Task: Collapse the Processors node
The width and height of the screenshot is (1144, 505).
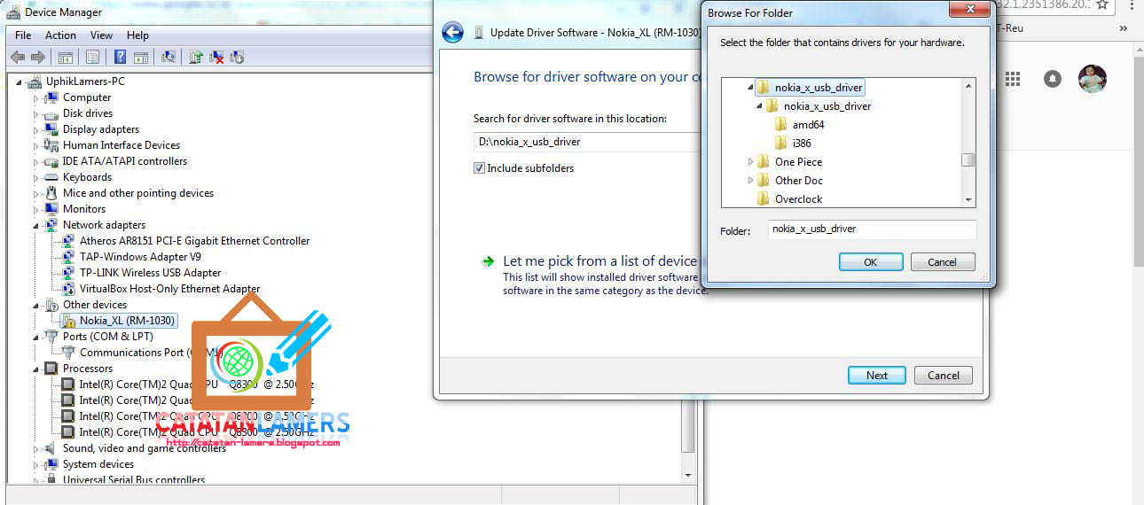Action: (37, 369)
